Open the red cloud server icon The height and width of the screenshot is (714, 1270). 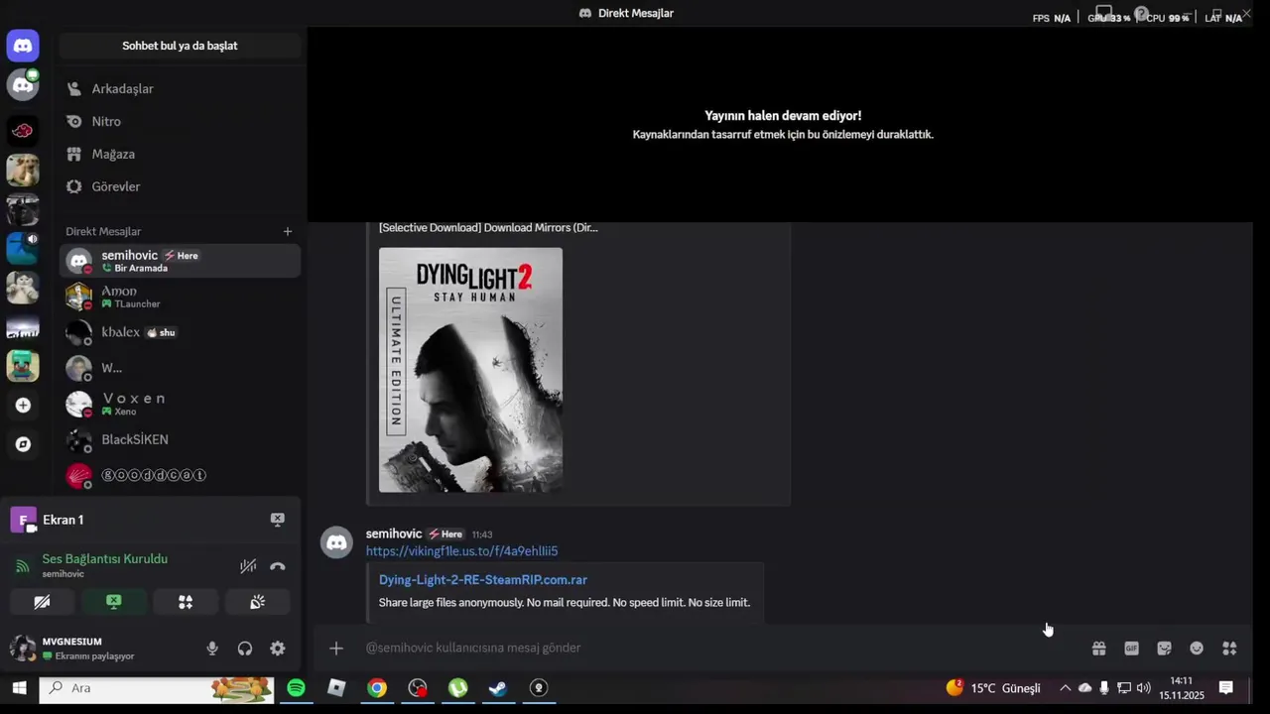point(23,130)
